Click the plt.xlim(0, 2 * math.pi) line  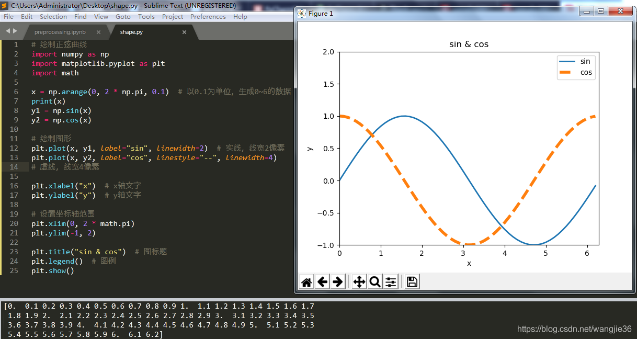tap(83, 223)
